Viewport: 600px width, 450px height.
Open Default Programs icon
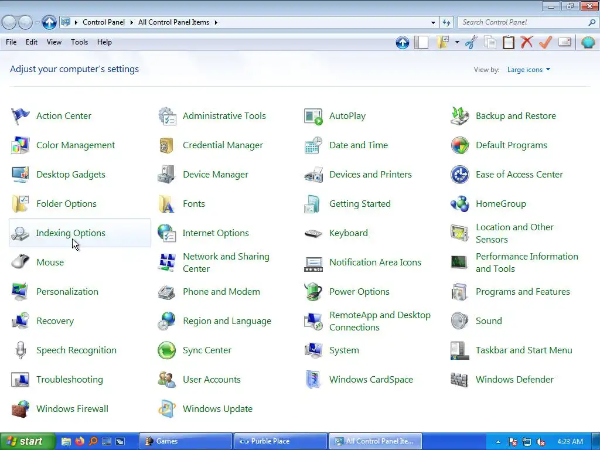(x=459, y=145)
